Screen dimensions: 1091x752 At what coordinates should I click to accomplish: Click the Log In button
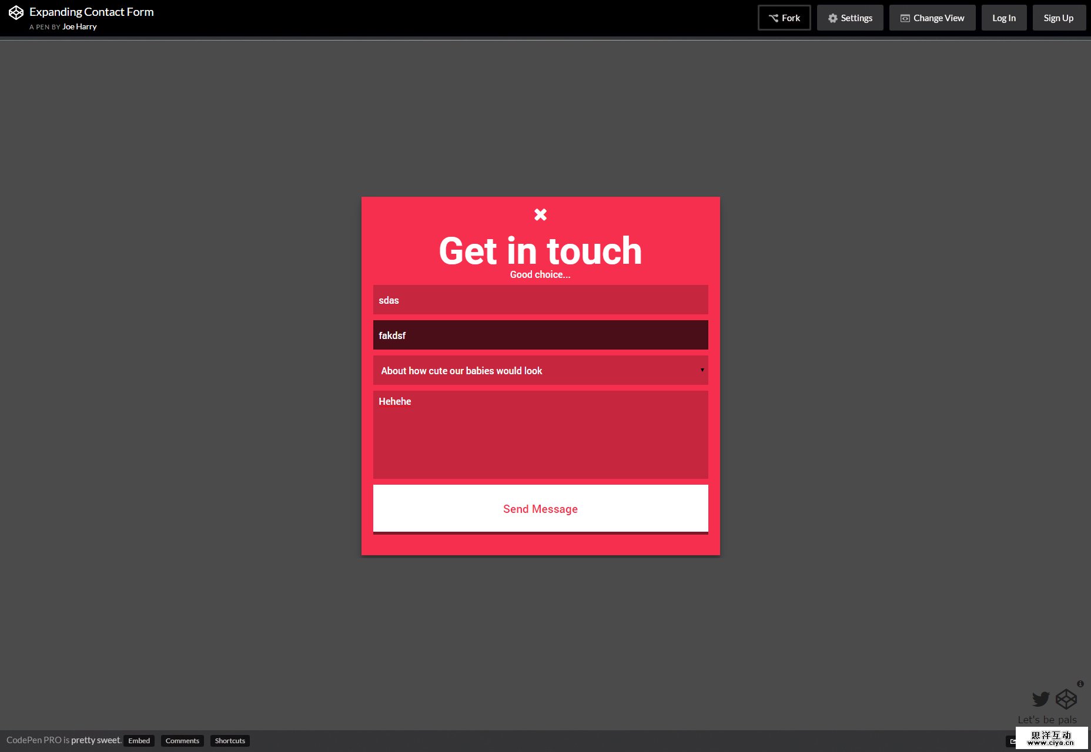click(1003, 18)
